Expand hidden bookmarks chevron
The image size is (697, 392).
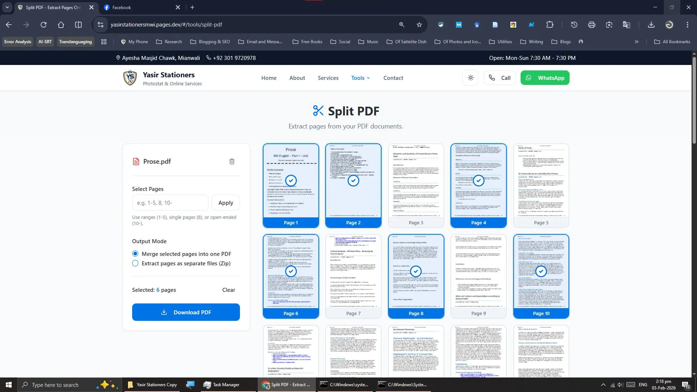click(636, 42)
